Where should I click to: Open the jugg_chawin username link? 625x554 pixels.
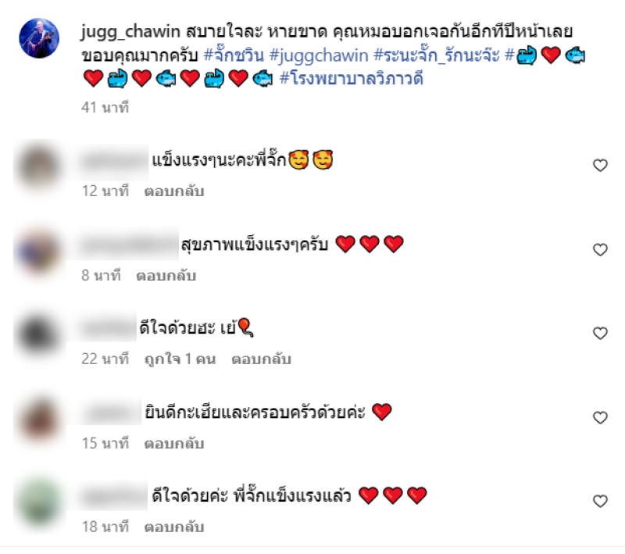coord(130,32)
